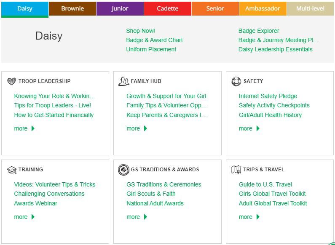Open the Ambassador tab
The image size is (335, 245).
click(x=263, y=8)
